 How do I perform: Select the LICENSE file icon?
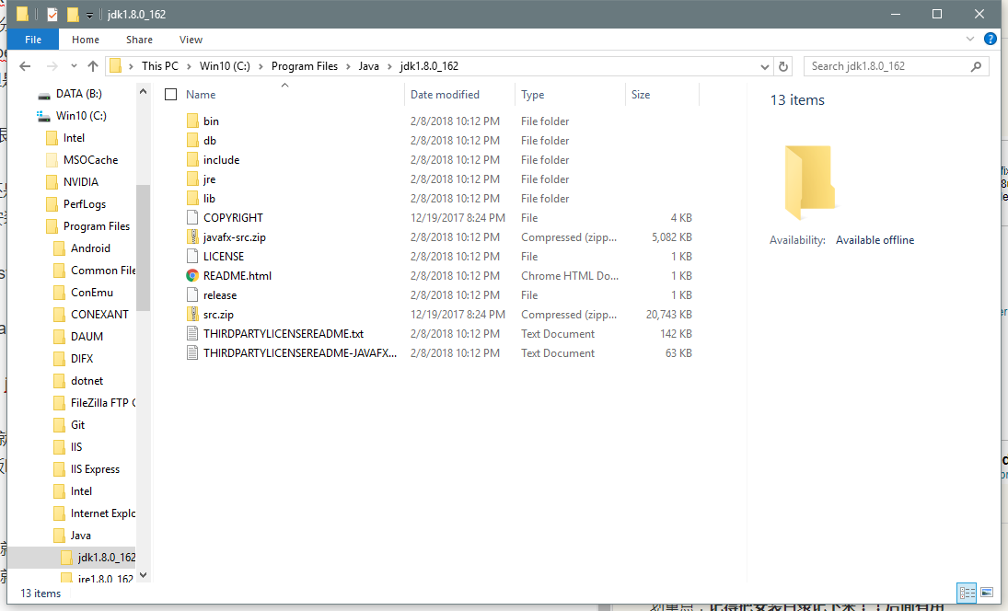point(192,256)
